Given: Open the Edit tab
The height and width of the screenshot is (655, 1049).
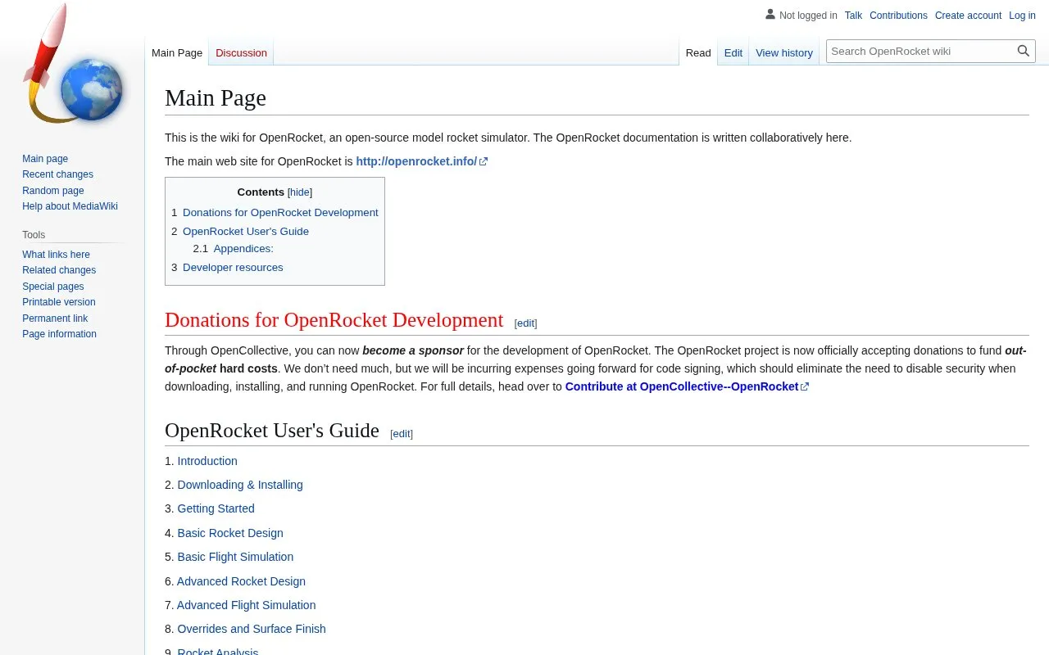Looking at the screenshot, I should (733, 52).
